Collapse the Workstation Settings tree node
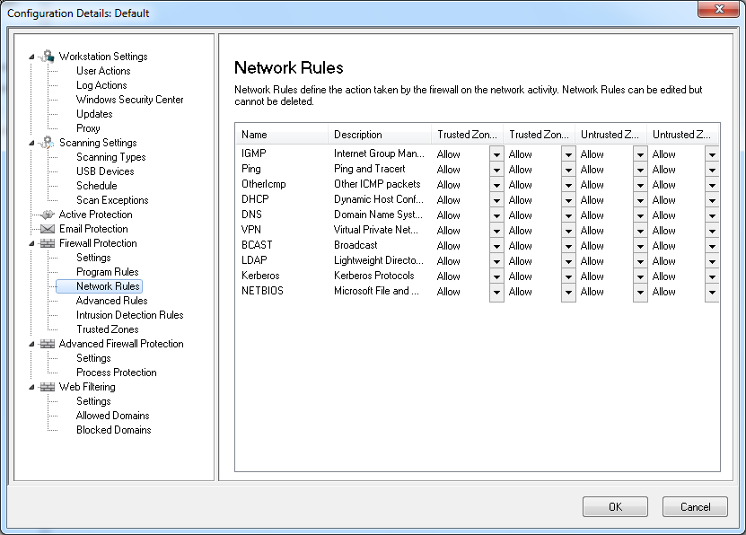 (32, 57)
